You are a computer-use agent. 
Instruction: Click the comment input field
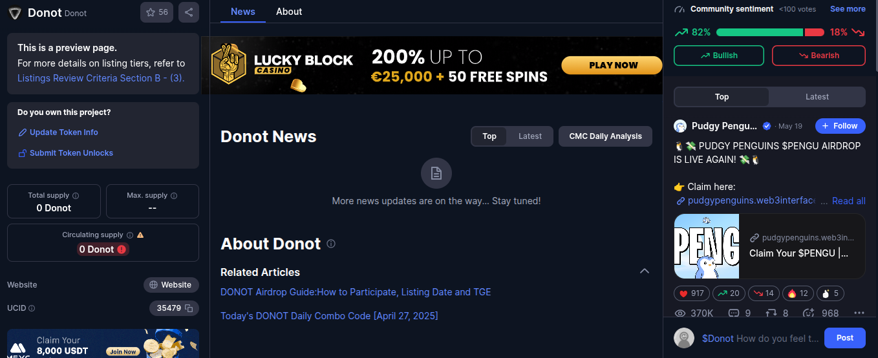[760, 338]
